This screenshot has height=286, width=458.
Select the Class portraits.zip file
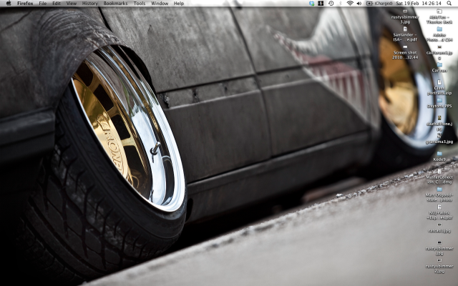pyautogui.click(x=439, y=88)
